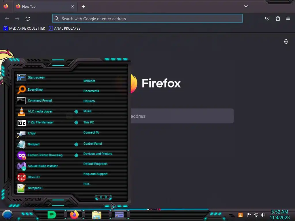
Task: Open the Command Prompt icon
Action: pos(21,100)
